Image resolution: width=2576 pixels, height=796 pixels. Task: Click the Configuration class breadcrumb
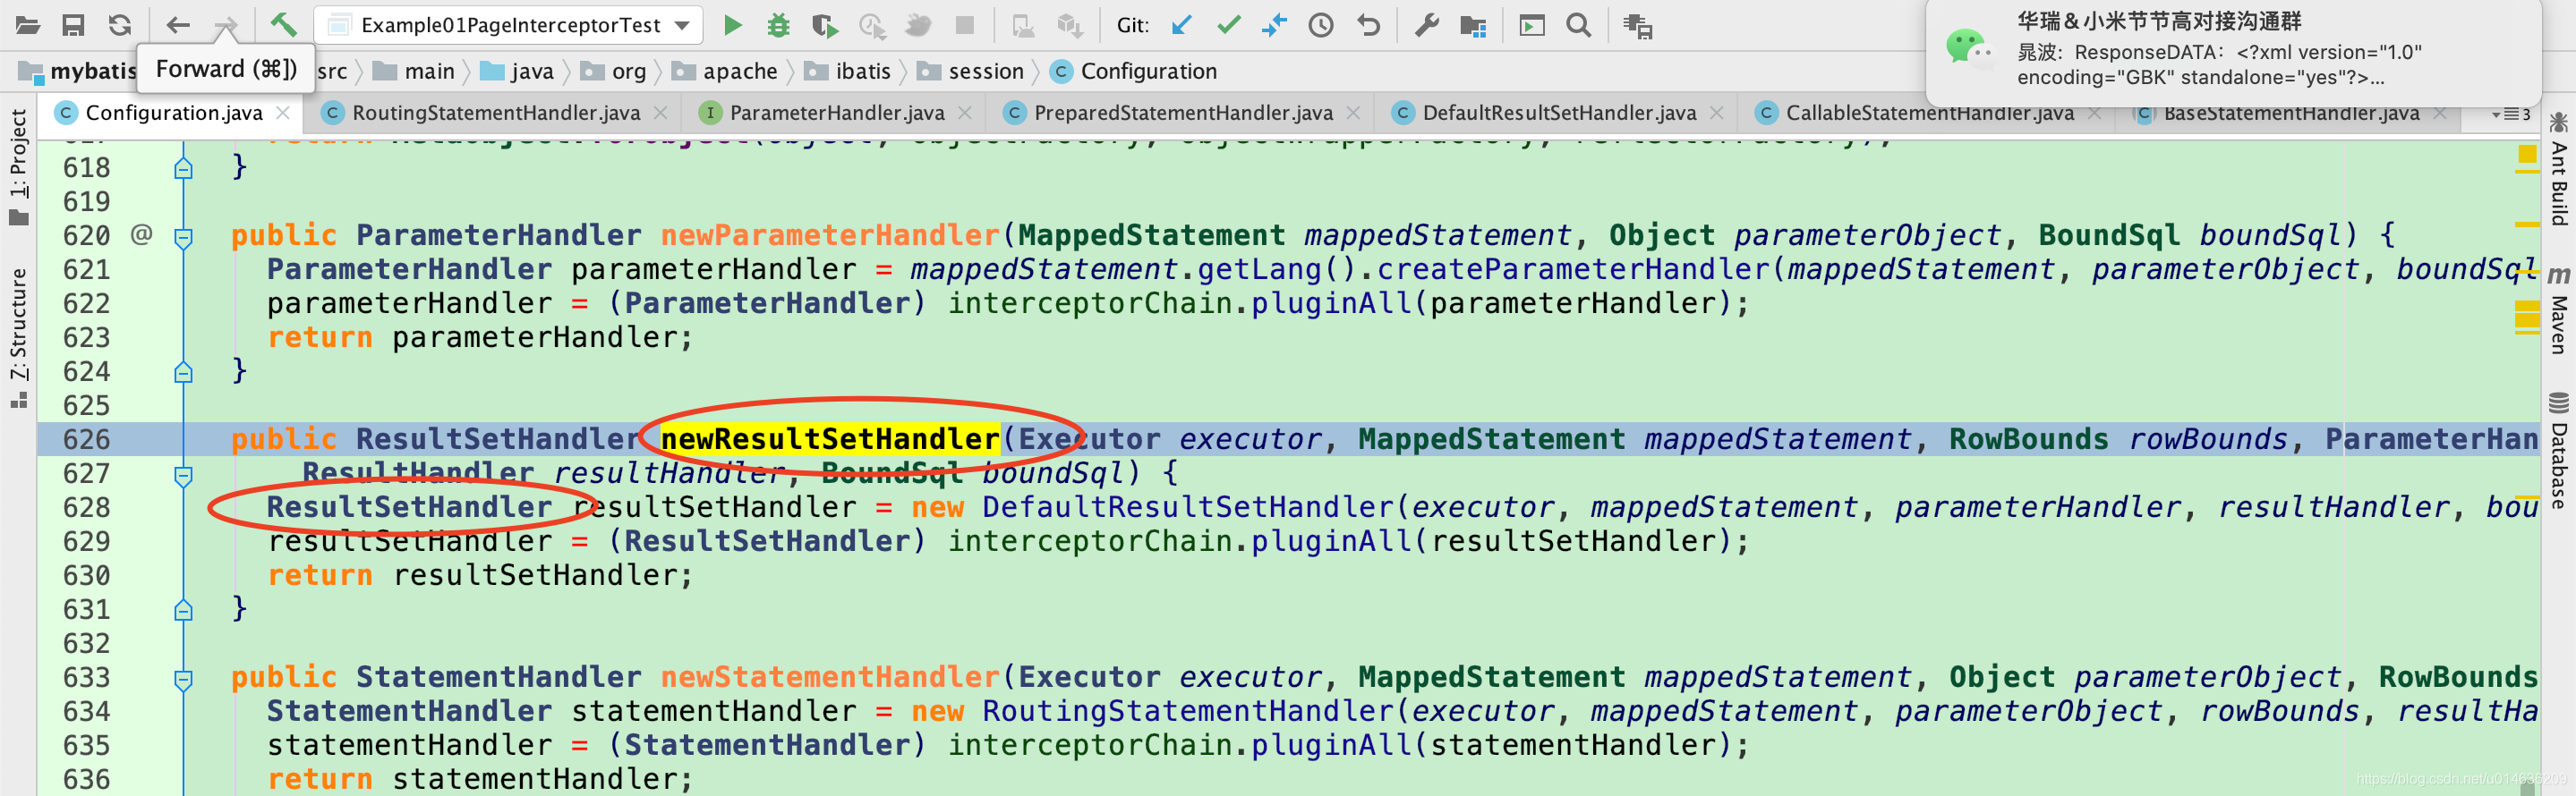[x=1135, y=71]
